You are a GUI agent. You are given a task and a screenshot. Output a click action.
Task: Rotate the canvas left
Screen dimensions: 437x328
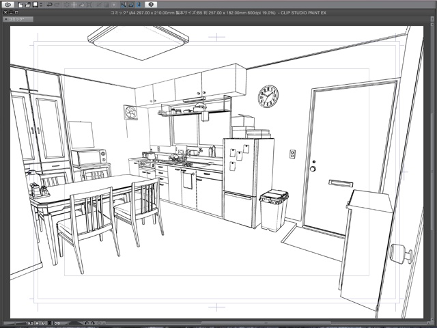click(87, 323)
